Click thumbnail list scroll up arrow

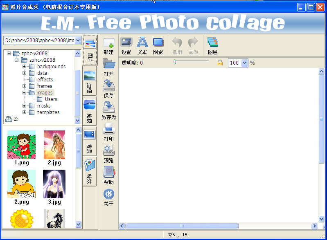click(78, 130)
